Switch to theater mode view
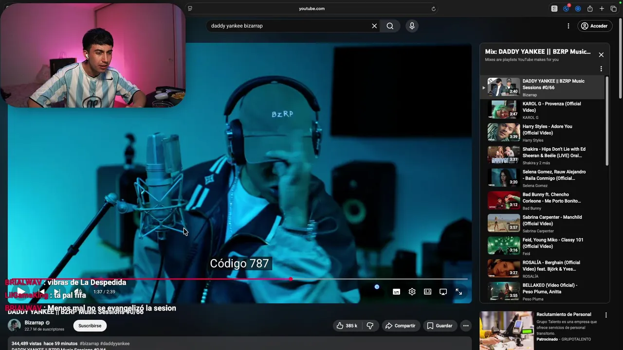Image resolution: width=623 pixels, height=350 pixels. 427,292
